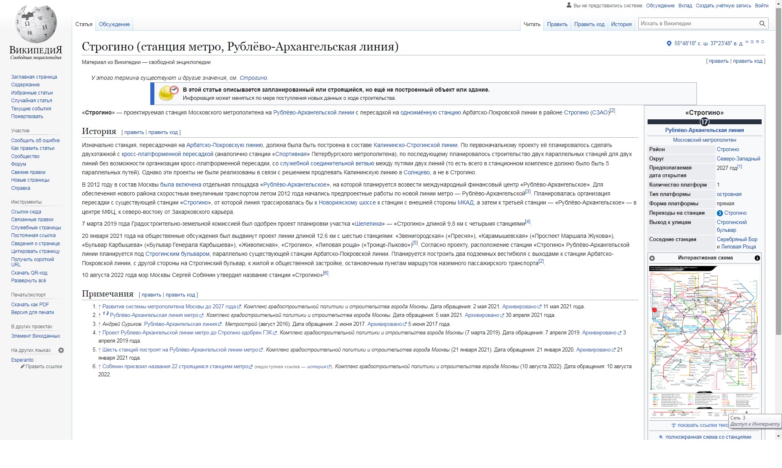Open language settings gear next to На других языках

[61, 350]
